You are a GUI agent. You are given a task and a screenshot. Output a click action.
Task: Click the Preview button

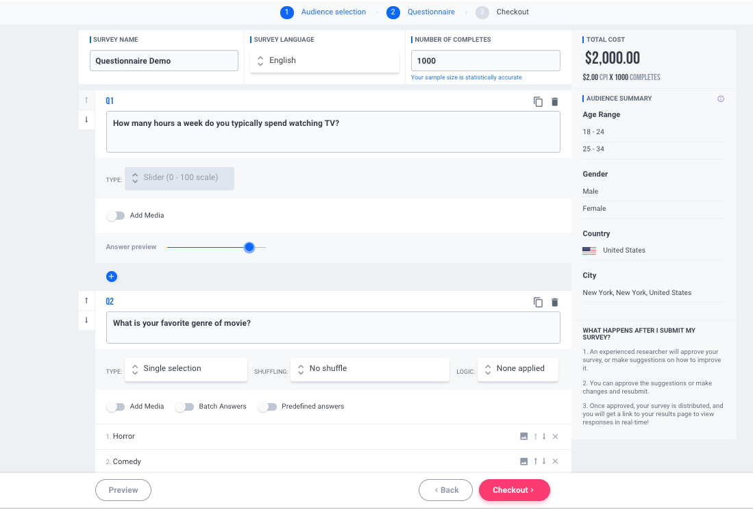(123, 490)
